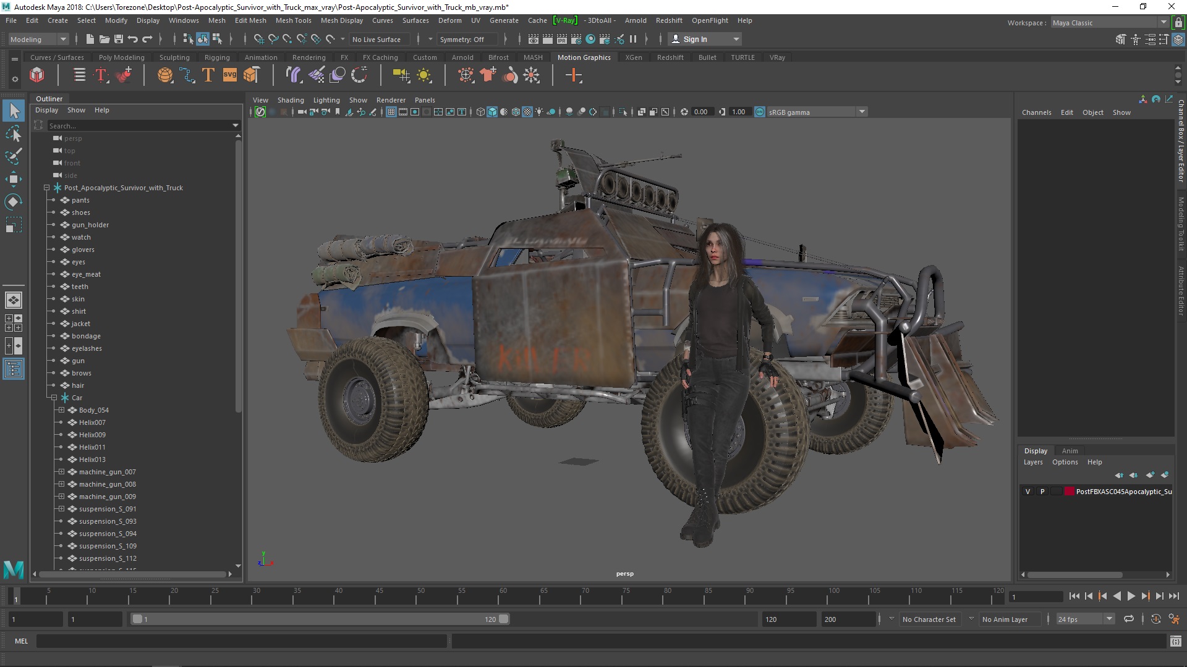Image resolution: width=1187 pixels, height=667 pixels.
Task: Click the sun light shelf icon
Action: click(424, 75)
